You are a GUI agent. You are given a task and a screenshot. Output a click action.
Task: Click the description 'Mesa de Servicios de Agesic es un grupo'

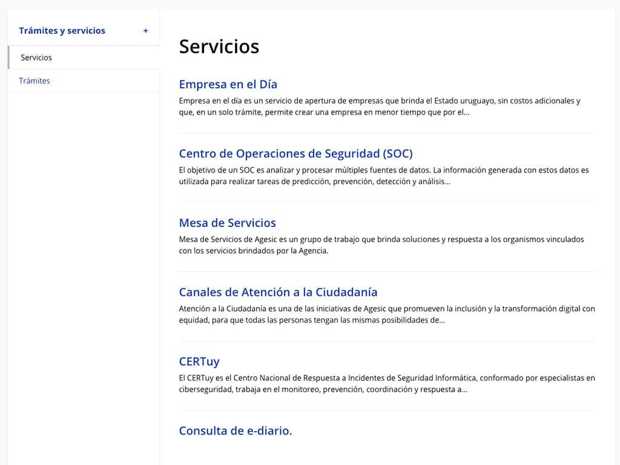coord(381,245)
